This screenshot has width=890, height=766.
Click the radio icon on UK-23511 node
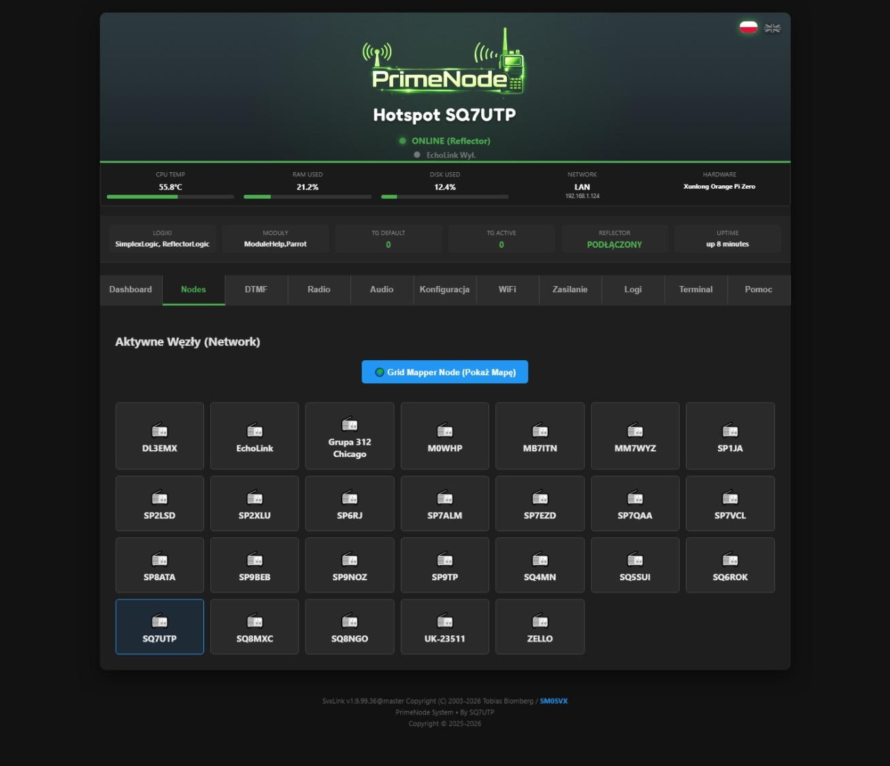point(445,621)
